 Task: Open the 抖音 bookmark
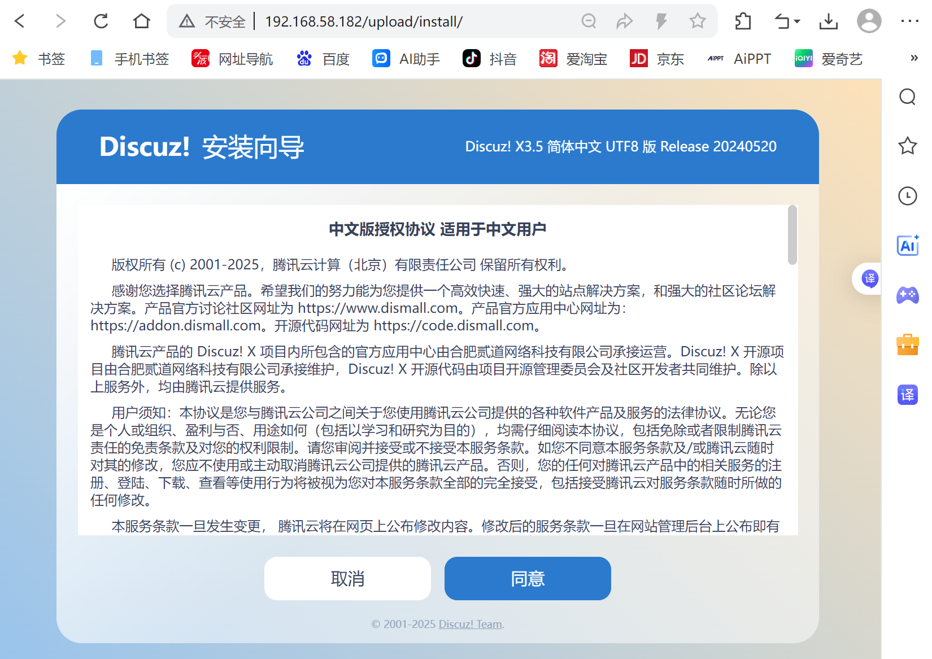[490, 59]
